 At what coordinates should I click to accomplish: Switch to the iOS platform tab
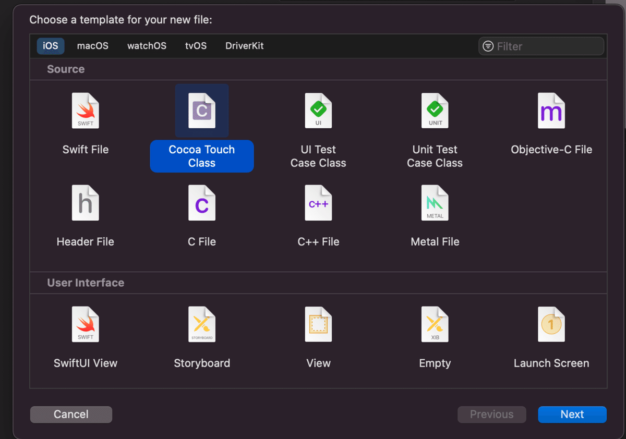click(51, 46)
